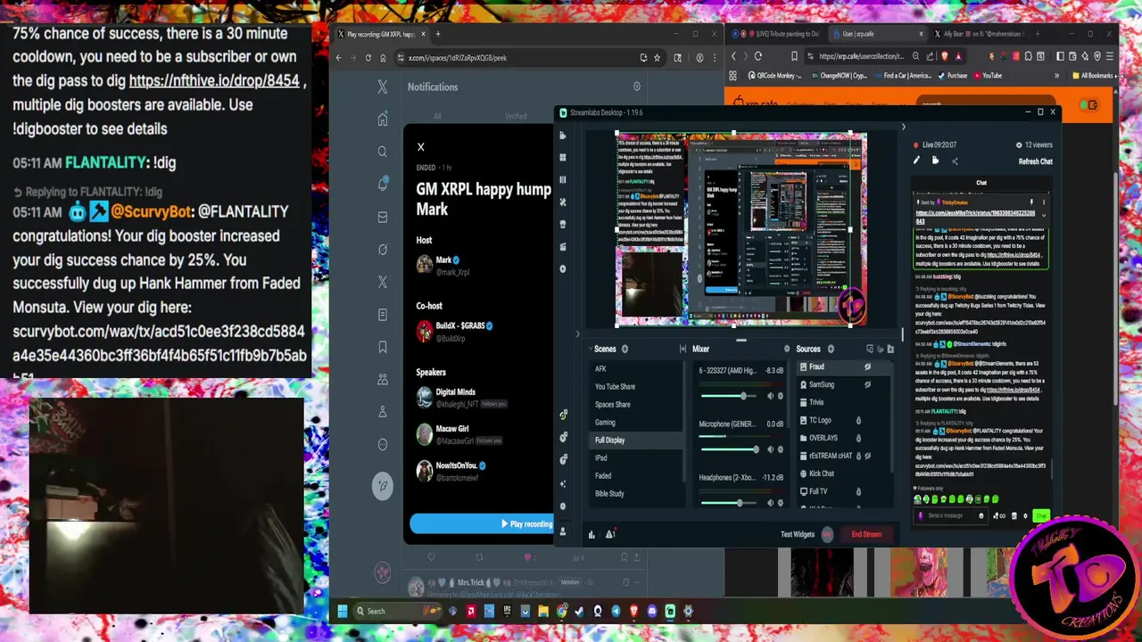The height and width of the screenshot is (642, 1142).
Task: Open Grok icon in X sidebar
Action: pos(383,250)
